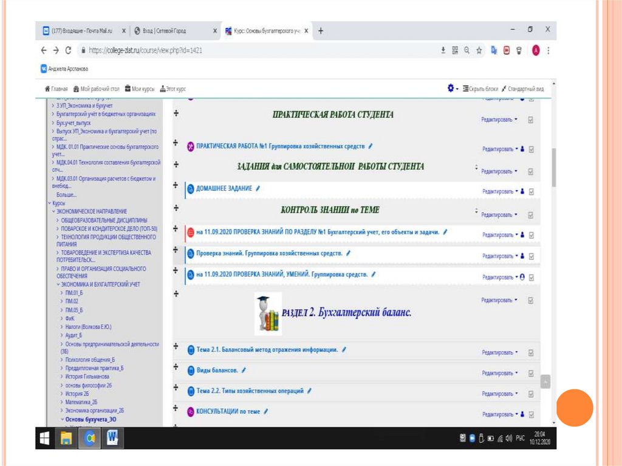The width and height of the screenshot is (622, 466).
Task: Collapse ЭКОНОМИЧЕСКОЕ НАПРАВЛЕНИЕ tree node
Action: click(x=53, y=211)
